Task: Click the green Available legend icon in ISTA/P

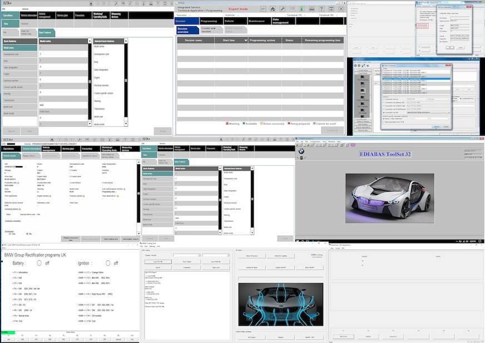Action: tap(244, 123)
